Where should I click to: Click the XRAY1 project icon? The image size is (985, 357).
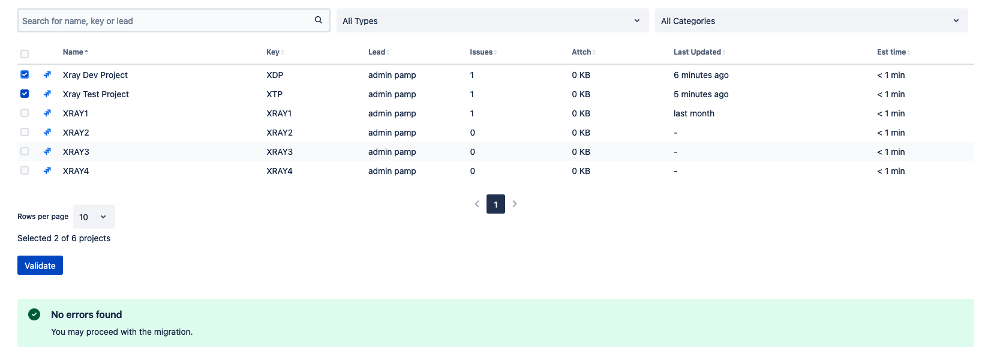[47, 113]
